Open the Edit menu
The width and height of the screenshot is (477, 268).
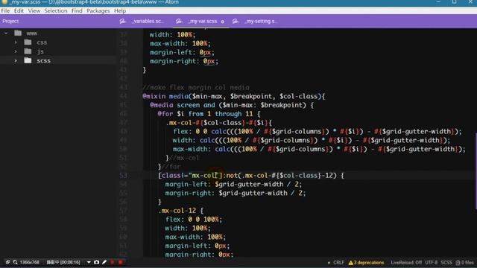[x=19, y=10]
